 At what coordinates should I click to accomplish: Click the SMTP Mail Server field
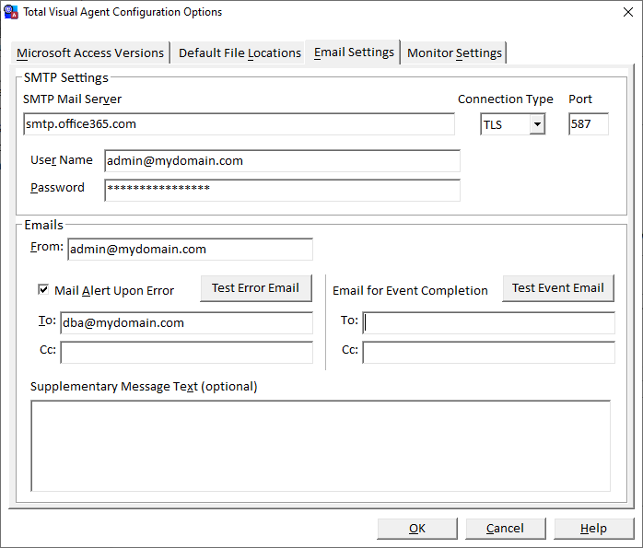point(240,124)
